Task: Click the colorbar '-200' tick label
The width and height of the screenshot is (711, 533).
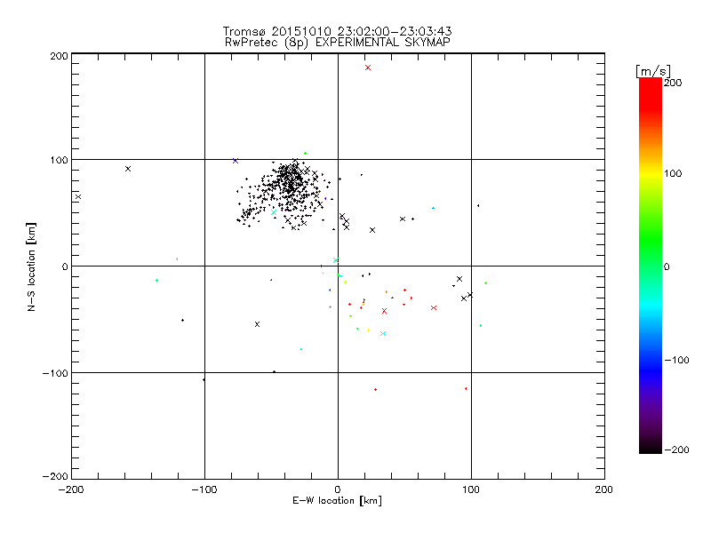Action: click(x=676, y=449)
